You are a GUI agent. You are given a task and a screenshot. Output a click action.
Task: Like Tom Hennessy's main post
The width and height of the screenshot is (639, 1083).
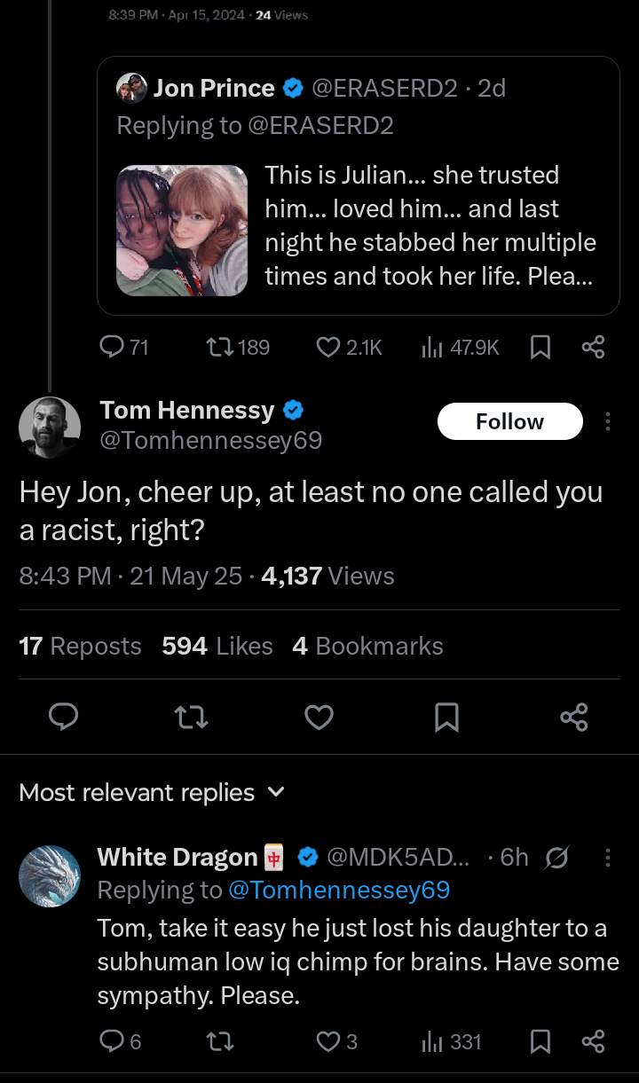click(x=319, y=717)
